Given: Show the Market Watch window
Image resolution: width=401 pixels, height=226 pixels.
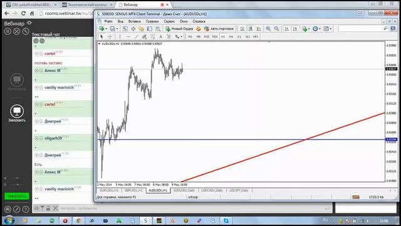Looking at the screenshot, I should click(x=125, y=29).
